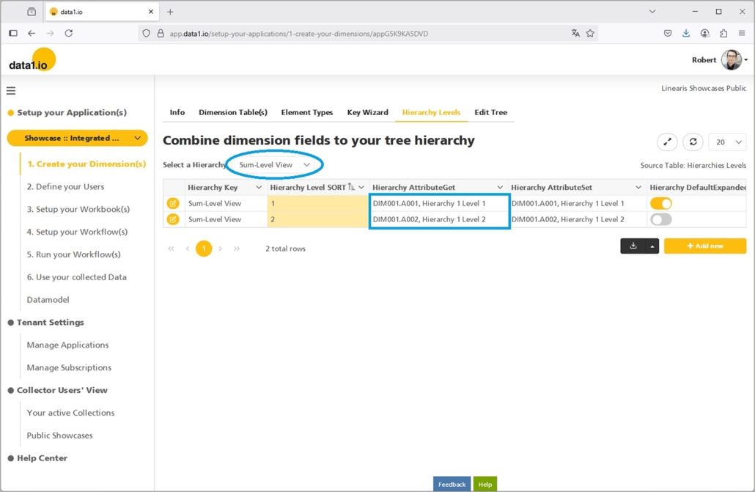Image resolution: width=755 pixels, height=492 pixels.
Task: Switch to the Info tab
Action: point(177,112)
